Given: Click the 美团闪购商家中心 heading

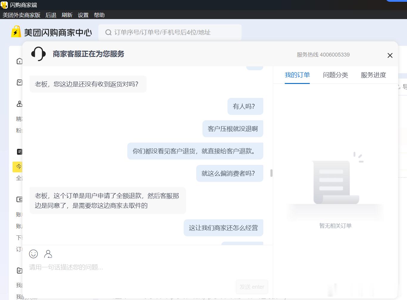Looking at the screenshot, I should point(58,32).
